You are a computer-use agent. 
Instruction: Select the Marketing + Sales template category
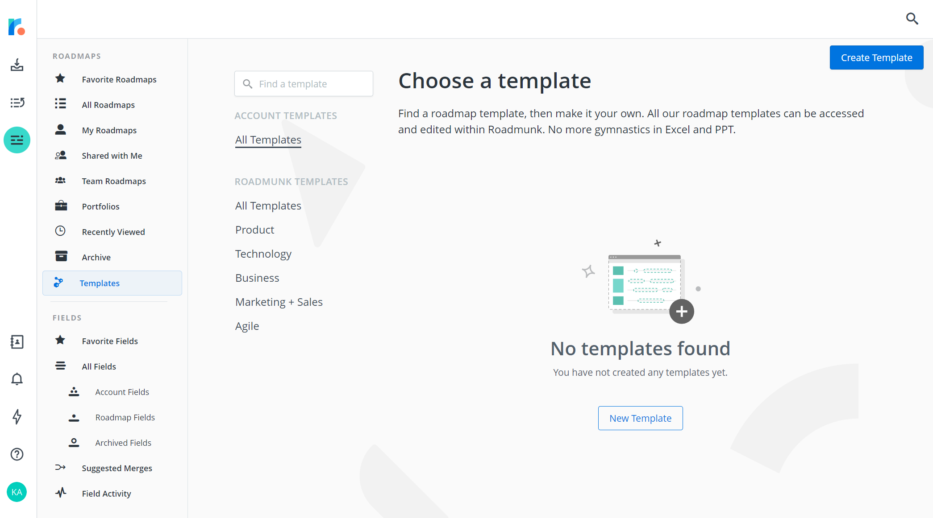tap(279, 301)
